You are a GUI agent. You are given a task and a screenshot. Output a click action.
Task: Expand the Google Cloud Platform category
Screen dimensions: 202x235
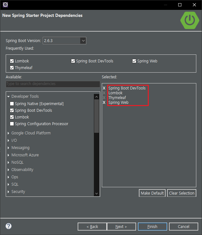(9, 133)
